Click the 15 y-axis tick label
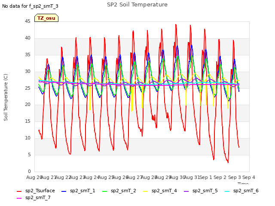The height and width of the screenshot is (206, 275). coord(27,121)
